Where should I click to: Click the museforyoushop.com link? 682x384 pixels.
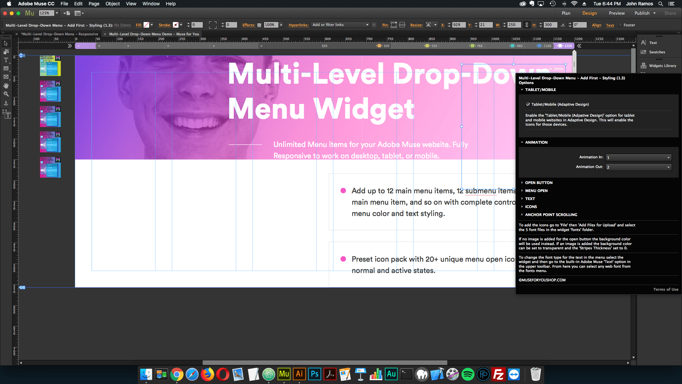[x=543, y=280]
